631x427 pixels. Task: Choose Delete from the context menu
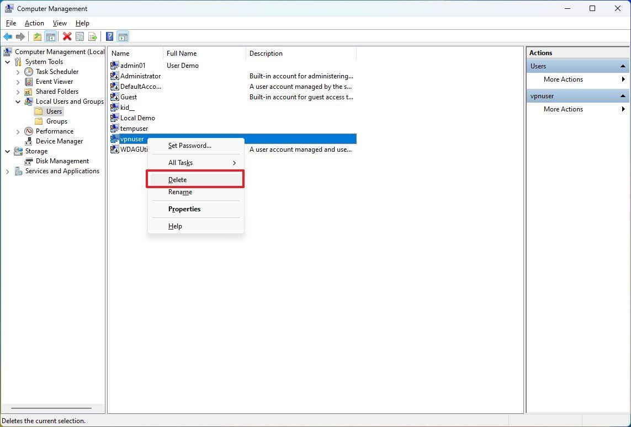tap(177, 179)
